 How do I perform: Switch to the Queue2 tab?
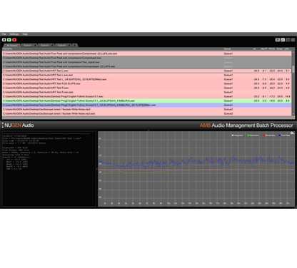tap(44, 45)
